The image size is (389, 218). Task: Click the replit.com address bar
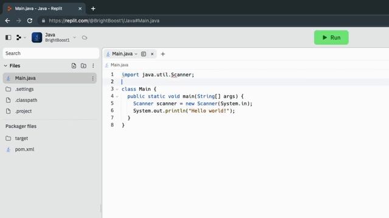(104, 21)
